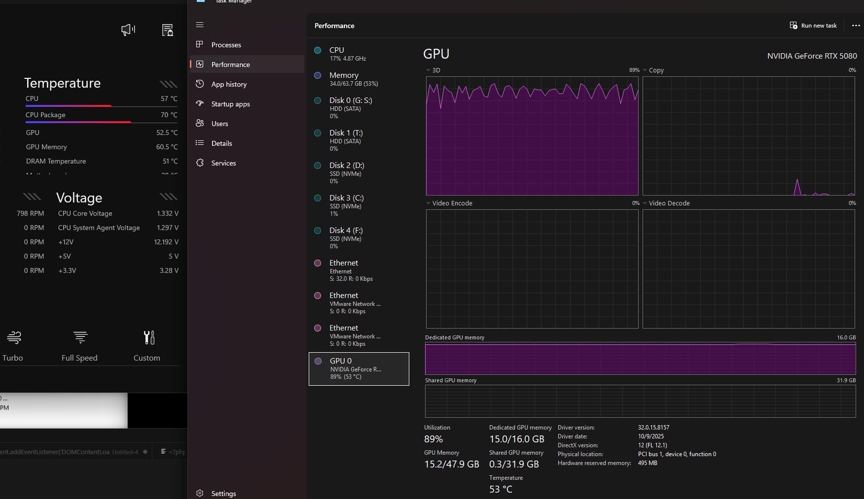The width and height of the screenshot is (864, 499).
Task: Open the Copy graph engine dropdown
Action: pos(645,70)
